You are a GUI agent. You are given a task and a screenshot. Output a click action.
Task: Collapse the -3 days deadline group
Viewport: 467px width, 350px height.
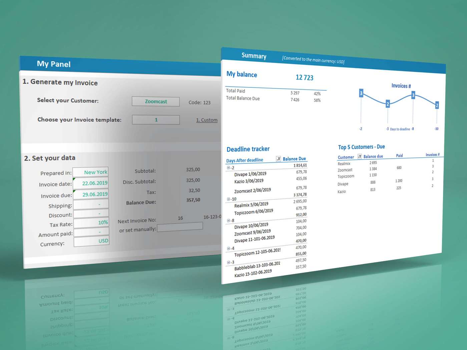[x=228, y=262]
